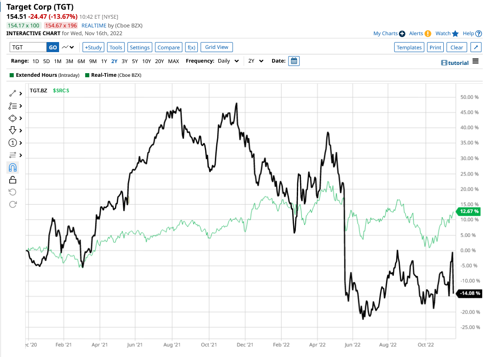Screen dimensions: 496x357
Task: Toggle the magnet snap mode
Action: click(x=13, y=167)
